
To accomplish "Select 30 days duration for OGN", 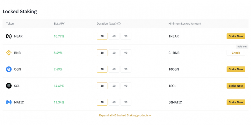I will pyautogui.click(x=102, y=69).
